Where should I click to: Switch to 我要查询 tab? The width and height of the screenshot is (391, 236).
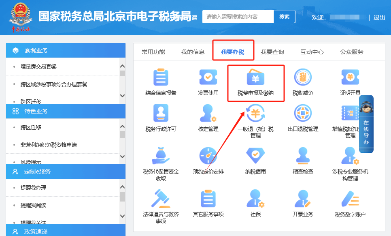(x=272, y=52)
